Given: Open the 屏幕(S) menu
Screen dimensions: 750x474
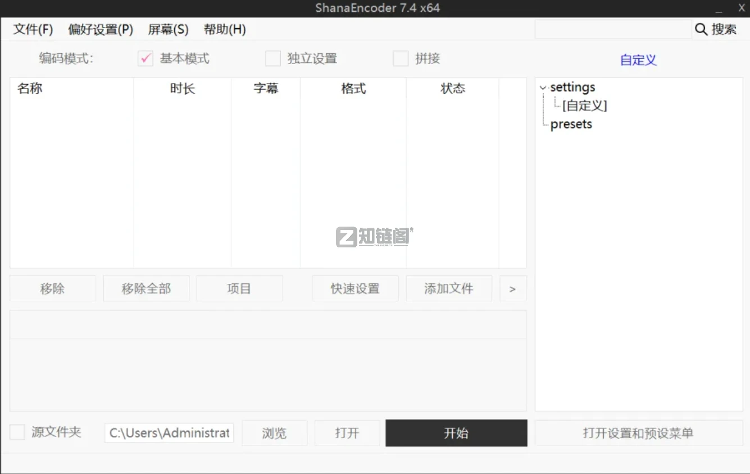Looking at the screenshot, I should (x=168, y=29).
